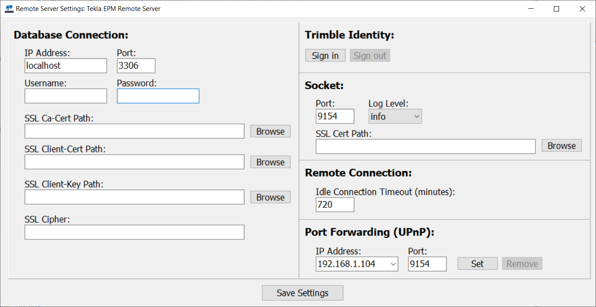Select info in the Log Level combo box
The image size is (596, 307).
tap(387, 116)
